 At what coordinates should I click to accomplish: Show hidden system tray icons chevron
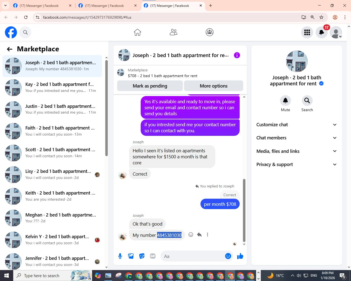(292, 276)
